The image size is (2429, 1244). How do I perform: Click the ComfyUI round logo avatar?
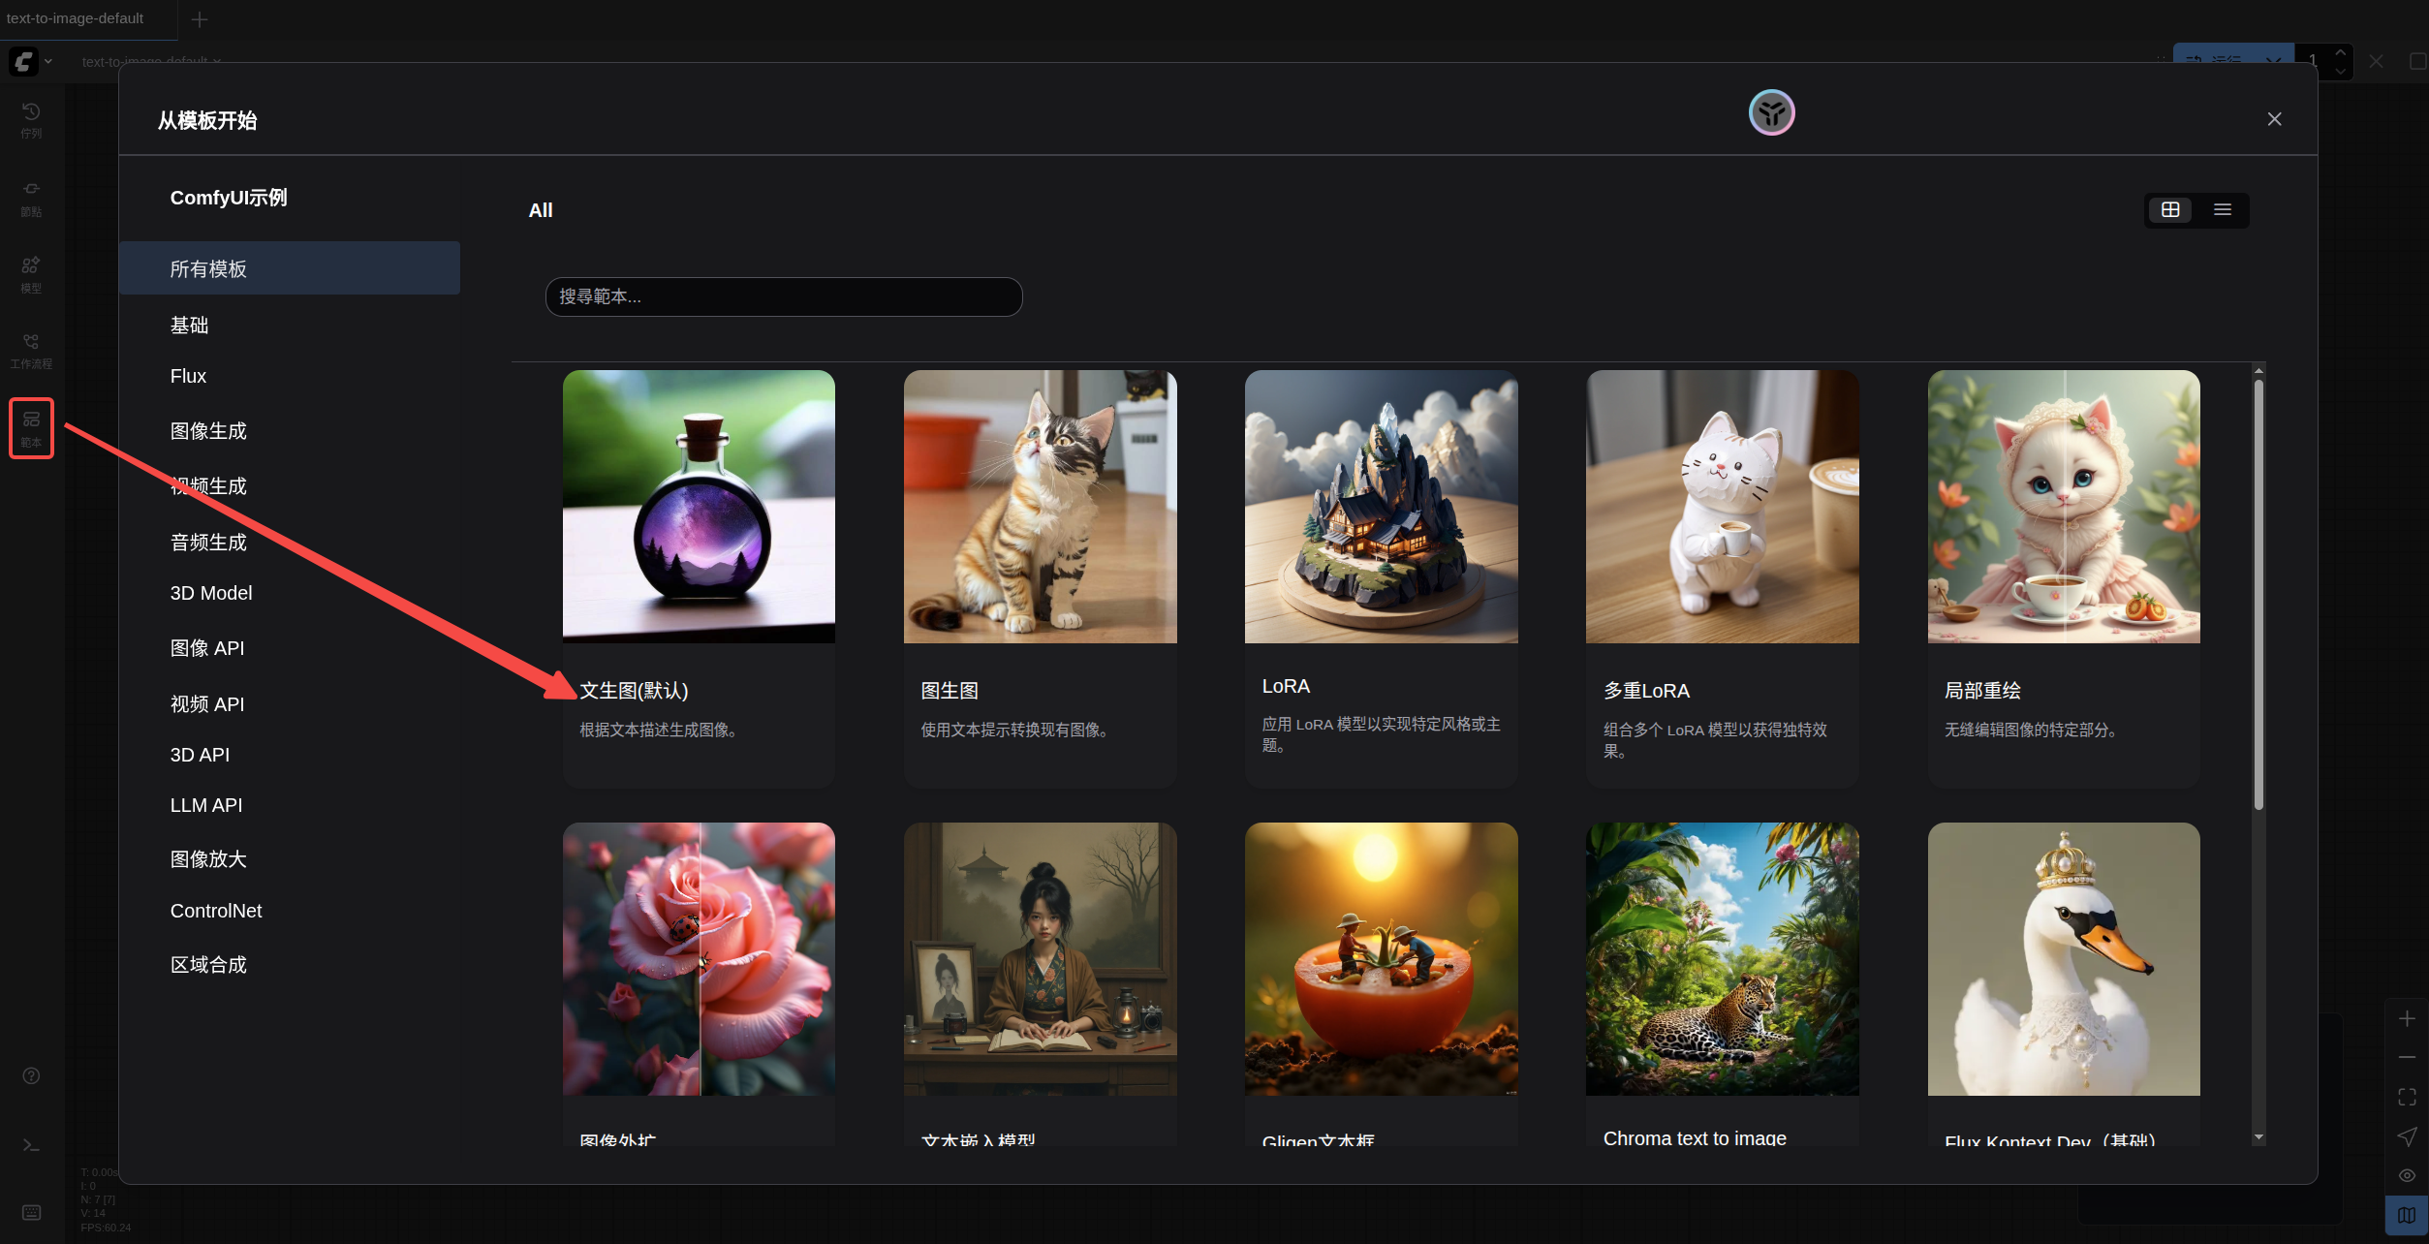coord(1771,112)
